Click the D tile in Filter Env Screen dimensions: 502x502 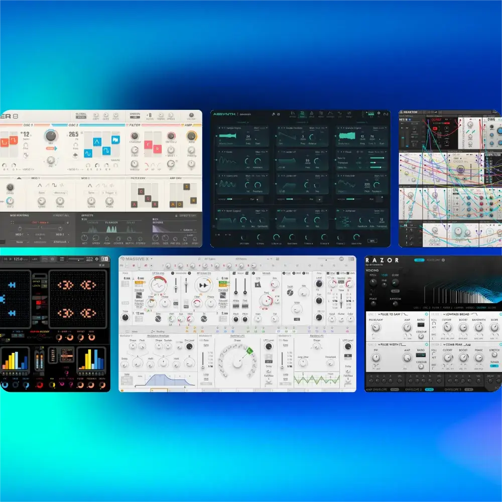141,191
